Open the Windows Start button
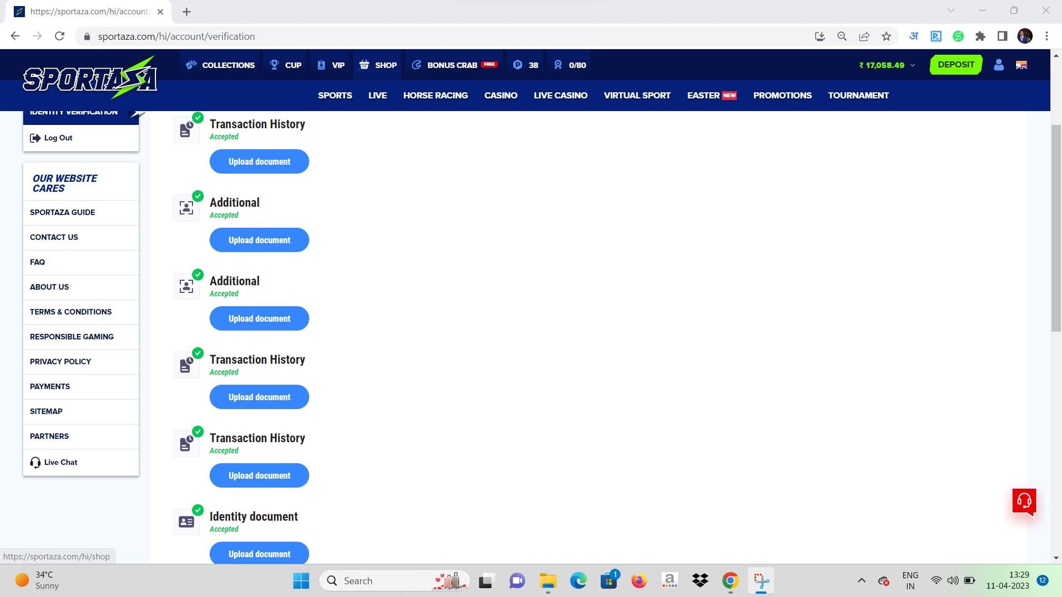The width and height of the screenshot is (1062, 597). [x=301, y=580]
